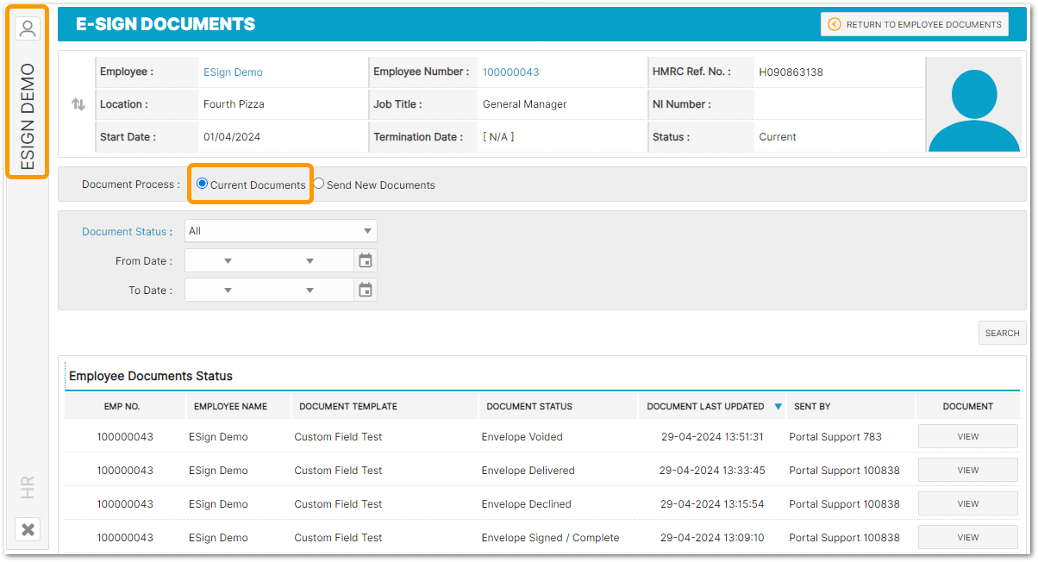Screen dimensions: 1038x562
Task: Click the X close icon in sidebar
Action: [x=28, y=529]
